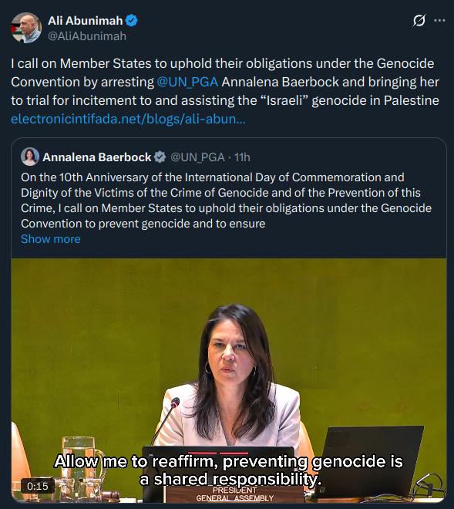Click Annalena Baerbock's name in quoted tweet

click(x=96, y=157)
